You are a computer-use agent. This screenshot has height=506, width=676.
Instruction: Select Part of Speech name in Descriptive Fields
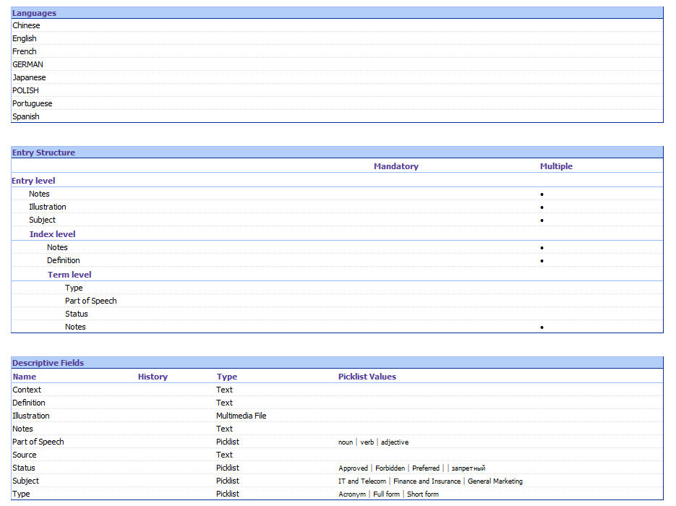(38, 442)
